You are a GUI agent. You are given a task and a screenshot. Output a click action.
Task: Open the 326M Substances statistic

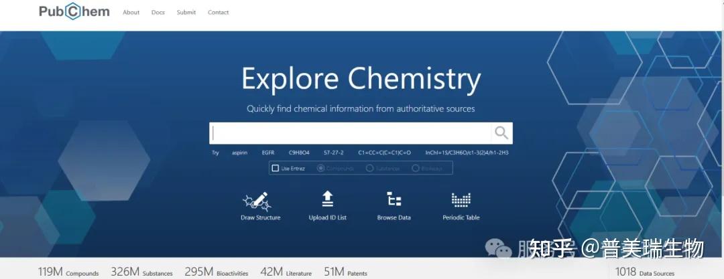(x=141, y=272)
